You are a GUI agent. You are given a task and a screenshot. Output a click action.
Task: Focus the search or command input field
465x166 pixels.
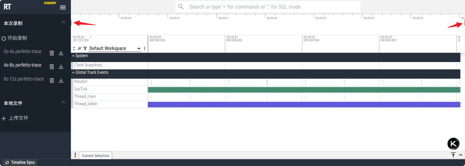click(268, 7)
